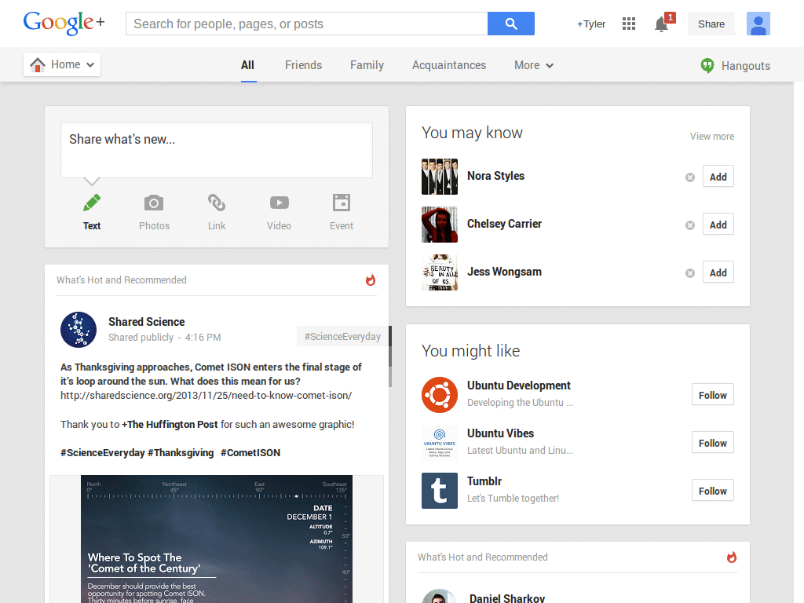The width and height of the screenshot is (804, 603).
Task: Click +The Huffington Post mention
Action: 170,424
